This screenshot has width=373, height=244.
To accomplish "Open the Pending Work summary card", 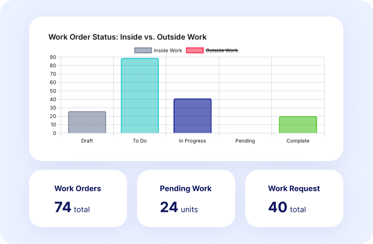I will click(186, 198).
